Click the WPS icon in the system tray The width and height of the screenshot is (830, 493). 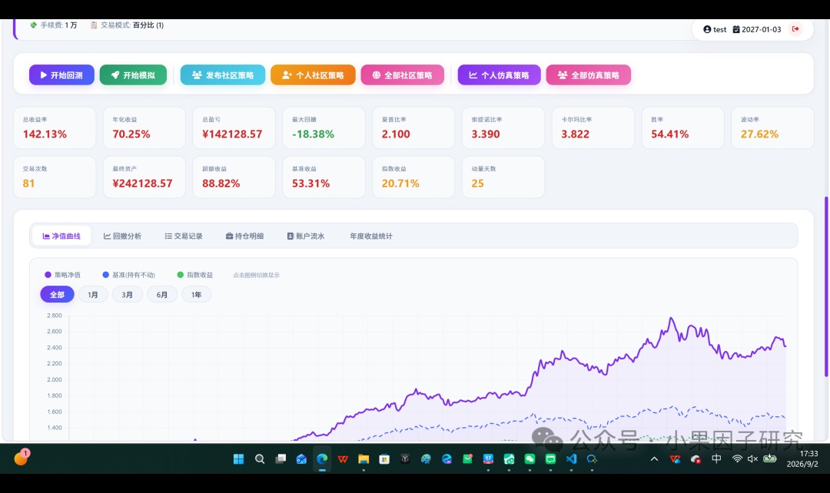(x=675, y=458)
